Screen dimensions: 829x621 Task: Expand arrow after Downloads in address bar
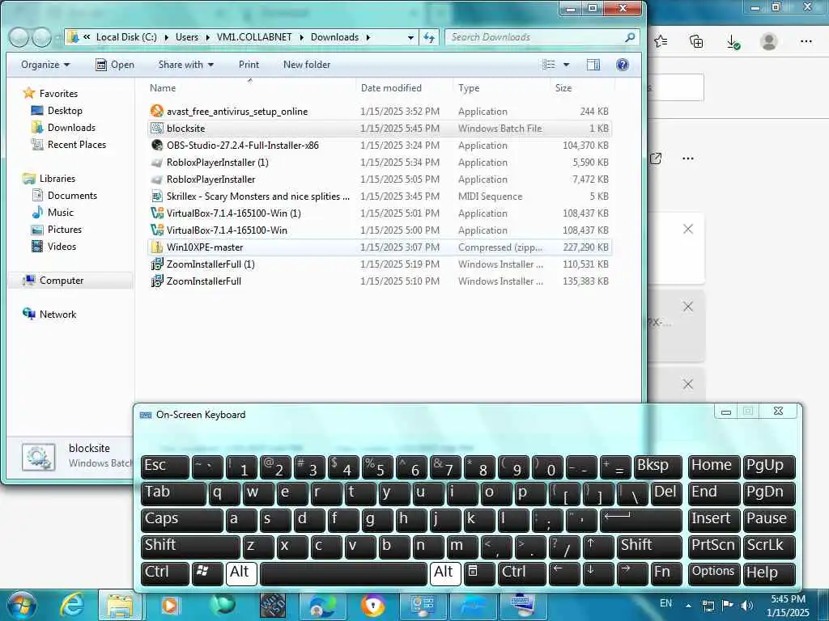pyautogui.click(x=368, y=37)
